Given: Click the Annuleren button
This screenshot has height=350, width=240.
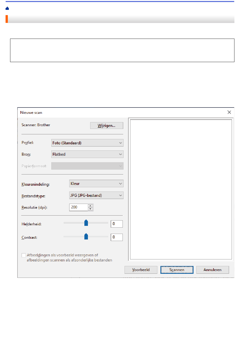Looking at the screenshot, I should (212, 270).
